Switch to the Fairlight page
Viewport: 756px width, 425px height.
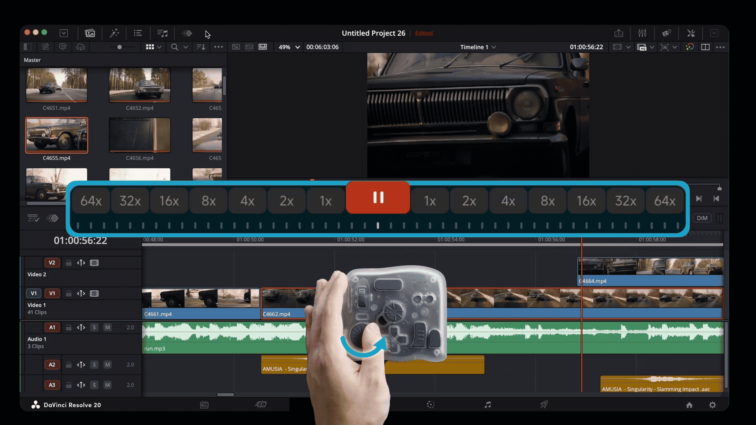[x=488, y=405]
